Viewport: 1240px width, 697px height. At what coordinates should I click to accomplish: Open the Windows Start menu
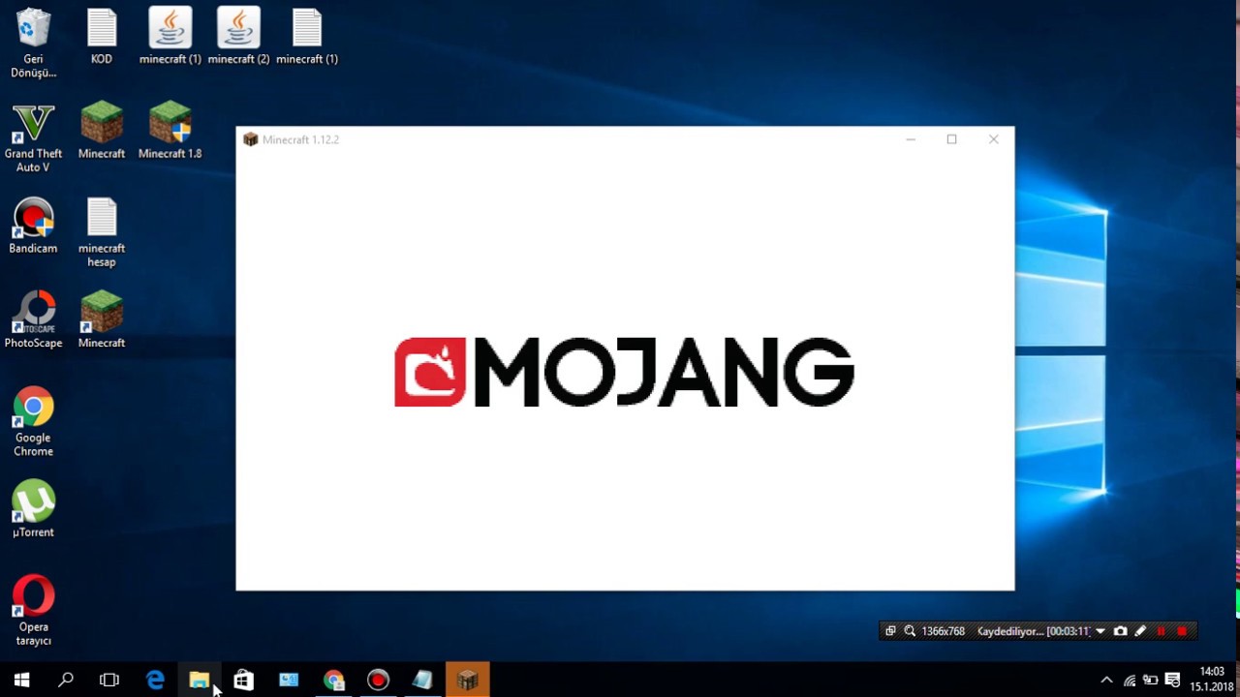click(21, 680)
